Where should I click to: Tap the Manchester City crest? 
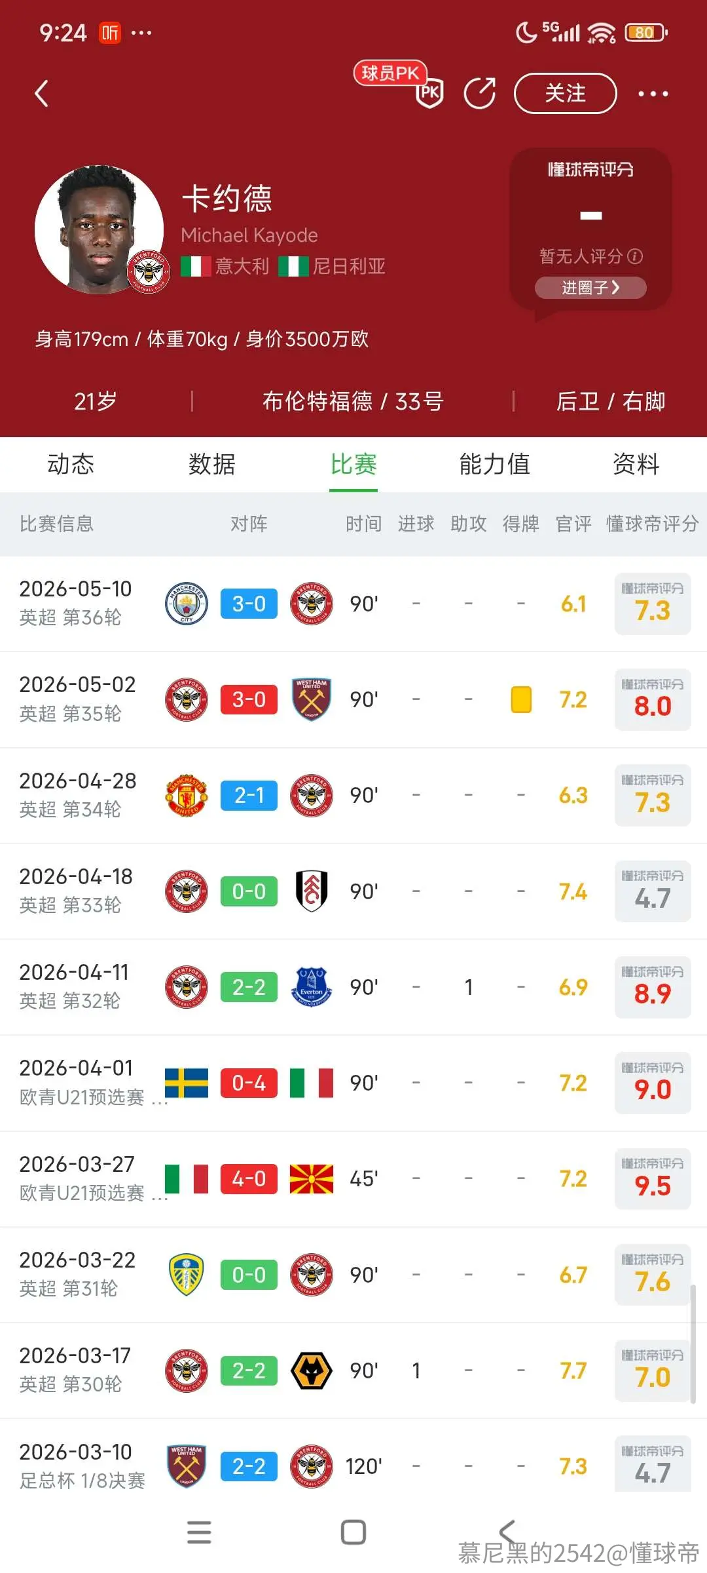(x=187, y=603)
